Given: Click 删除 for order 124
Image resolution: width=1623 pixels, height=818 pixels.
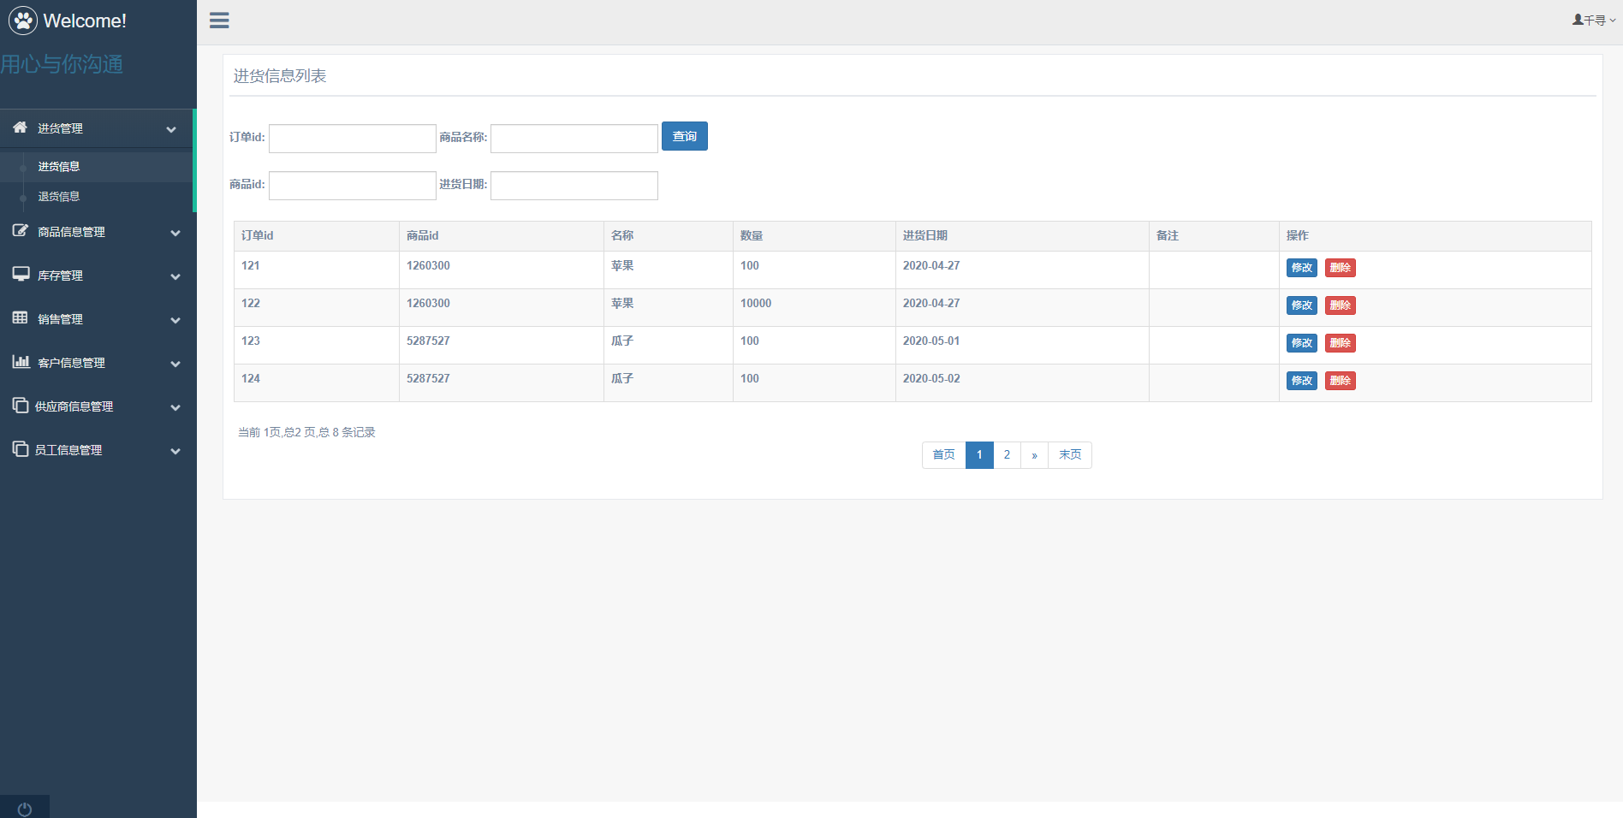Looking at the screenshot, I should 1341,381.
